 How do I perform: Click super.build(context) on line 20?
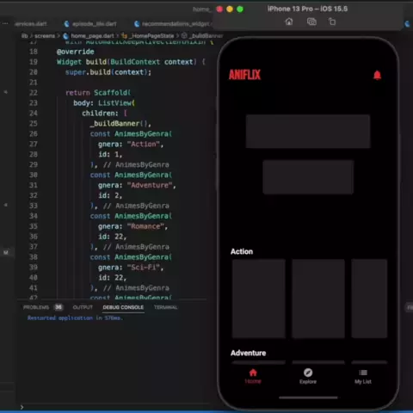(x=108, y=72)
